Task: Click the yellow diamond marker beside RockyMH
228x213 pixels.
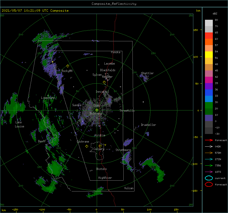Action: (68, 66)
